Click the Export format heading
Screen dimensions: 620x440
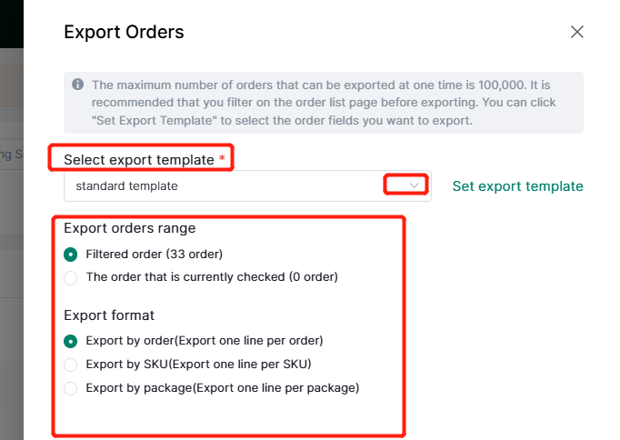coord(109,315)
